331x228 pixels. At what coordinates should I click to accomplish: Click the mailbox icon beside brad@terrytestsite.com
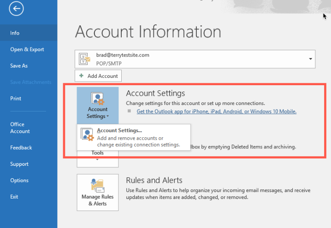[x=84, y=59]
